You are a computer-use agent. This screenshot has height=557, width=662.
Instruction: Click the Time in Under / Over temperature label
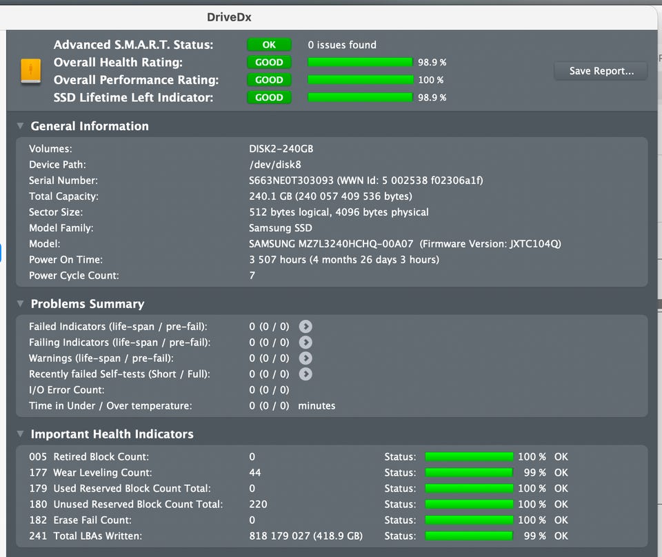[110, 406]
